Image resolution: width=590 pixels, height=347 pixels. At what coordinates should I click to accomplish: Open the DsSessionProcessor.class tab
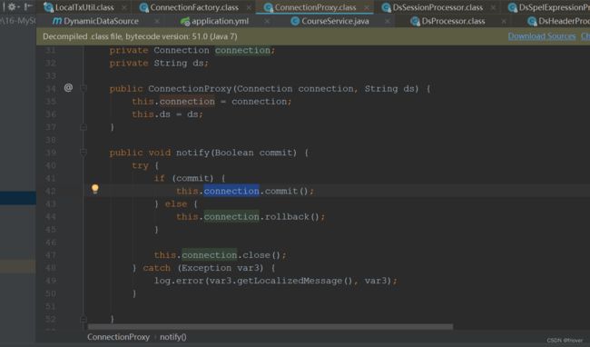(438, 7)
